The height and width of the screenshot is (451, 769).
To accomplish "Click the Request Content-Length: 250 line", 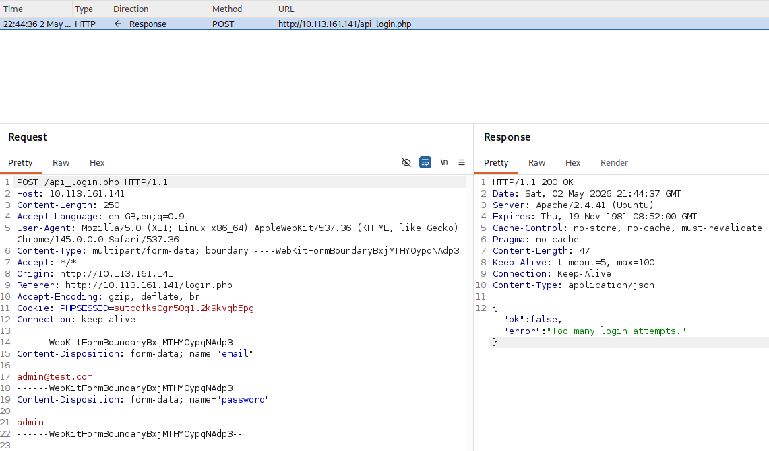I will (68, 205).
